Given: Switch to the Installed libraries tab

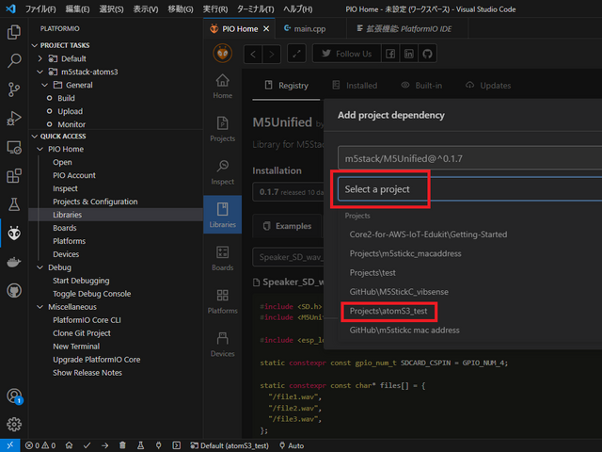Looking at the screenshot, I should pos(355,86).
